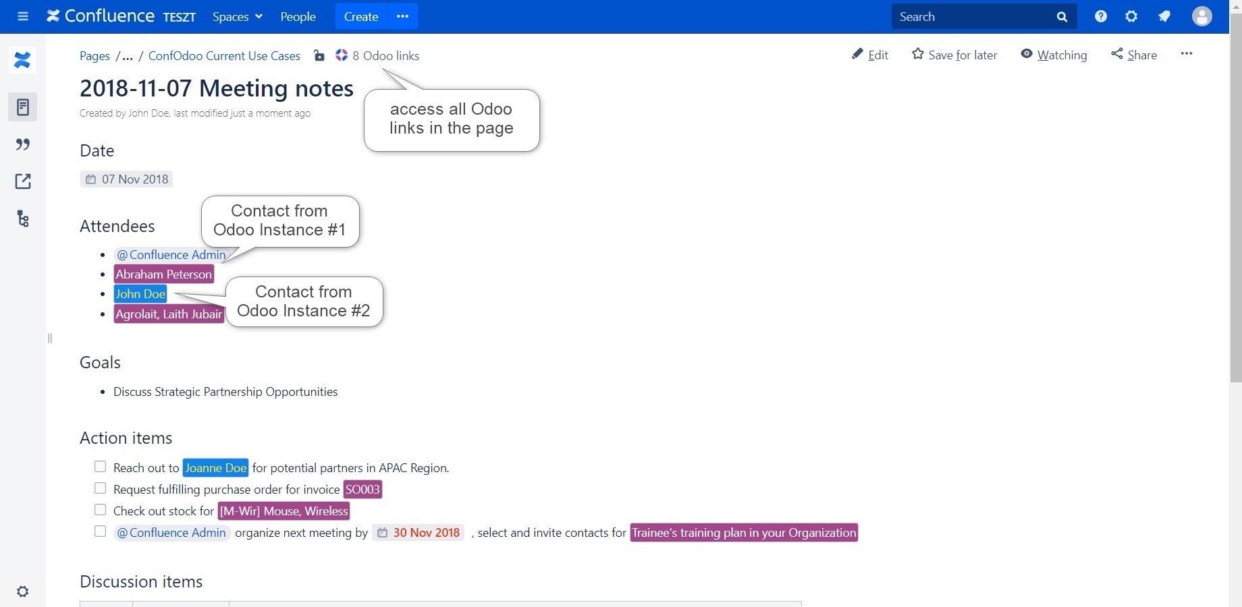Click the vertical page scrollbar

click(x=1235, y=199)
